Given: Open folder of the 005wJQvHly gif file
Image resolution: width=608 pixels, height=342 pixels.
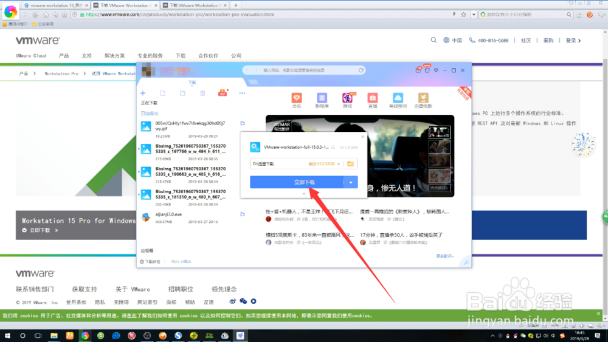Looking at the screenshot, I should tap(243, 123).
